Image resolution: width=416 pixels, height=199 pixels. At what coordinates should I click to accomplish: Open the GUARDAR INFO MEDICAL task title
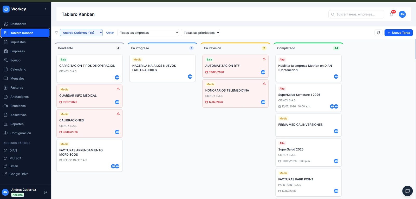click(x=78, y=96)
